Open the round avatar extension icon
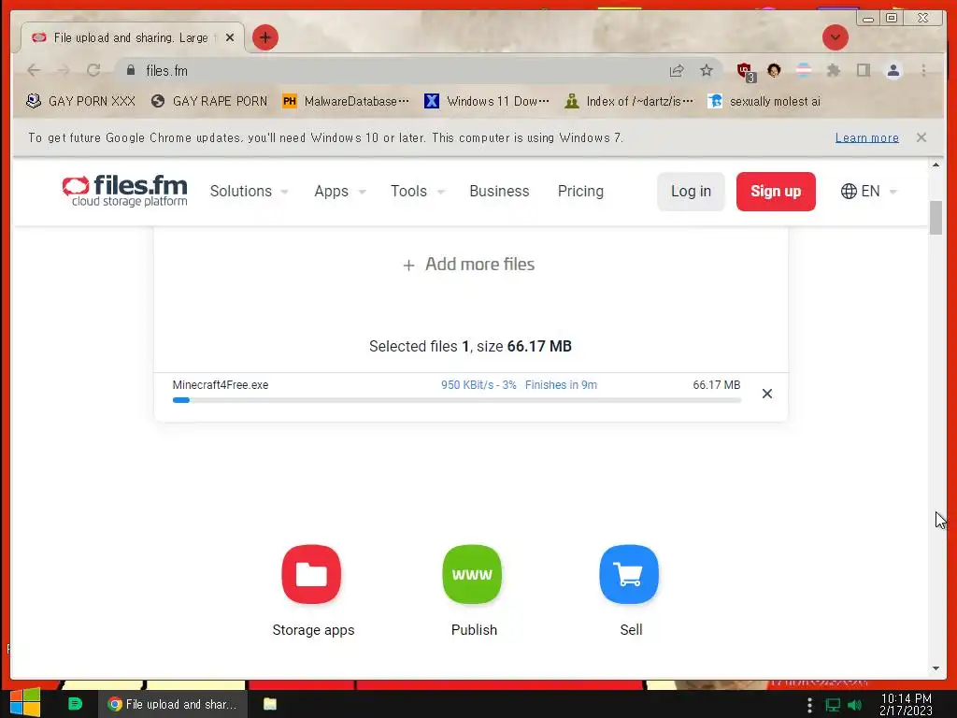This screenshot has width=957, height=718. coord(774,70)
